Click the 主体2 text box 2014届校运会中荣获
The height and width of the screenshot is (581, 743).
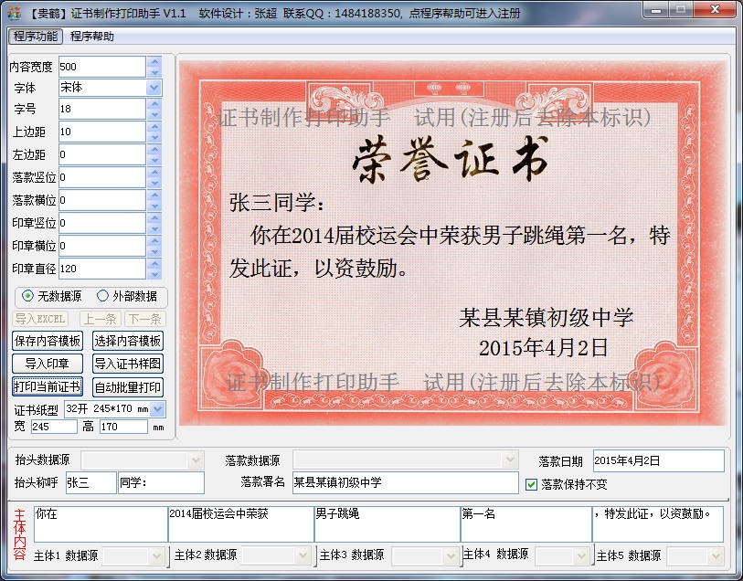(x=241, y=524)
